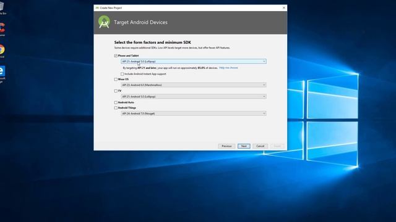Open the Help me choose link
The image size is (396, 222).
pos(228,68)
